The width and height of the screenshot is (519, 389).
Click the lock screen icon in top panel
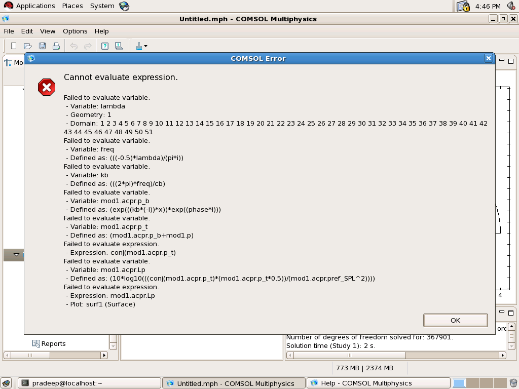click(x=463, y=6)
